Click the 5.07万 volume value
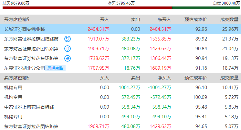This screenshot has width=241, height=130. click(x=232, y=126)
